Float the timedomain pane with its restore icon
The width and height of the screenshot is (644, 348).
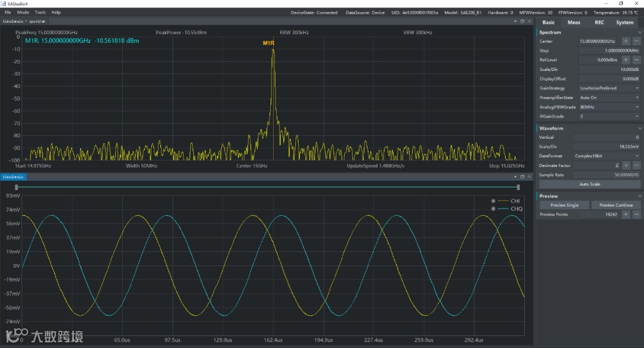pos(522,177)
